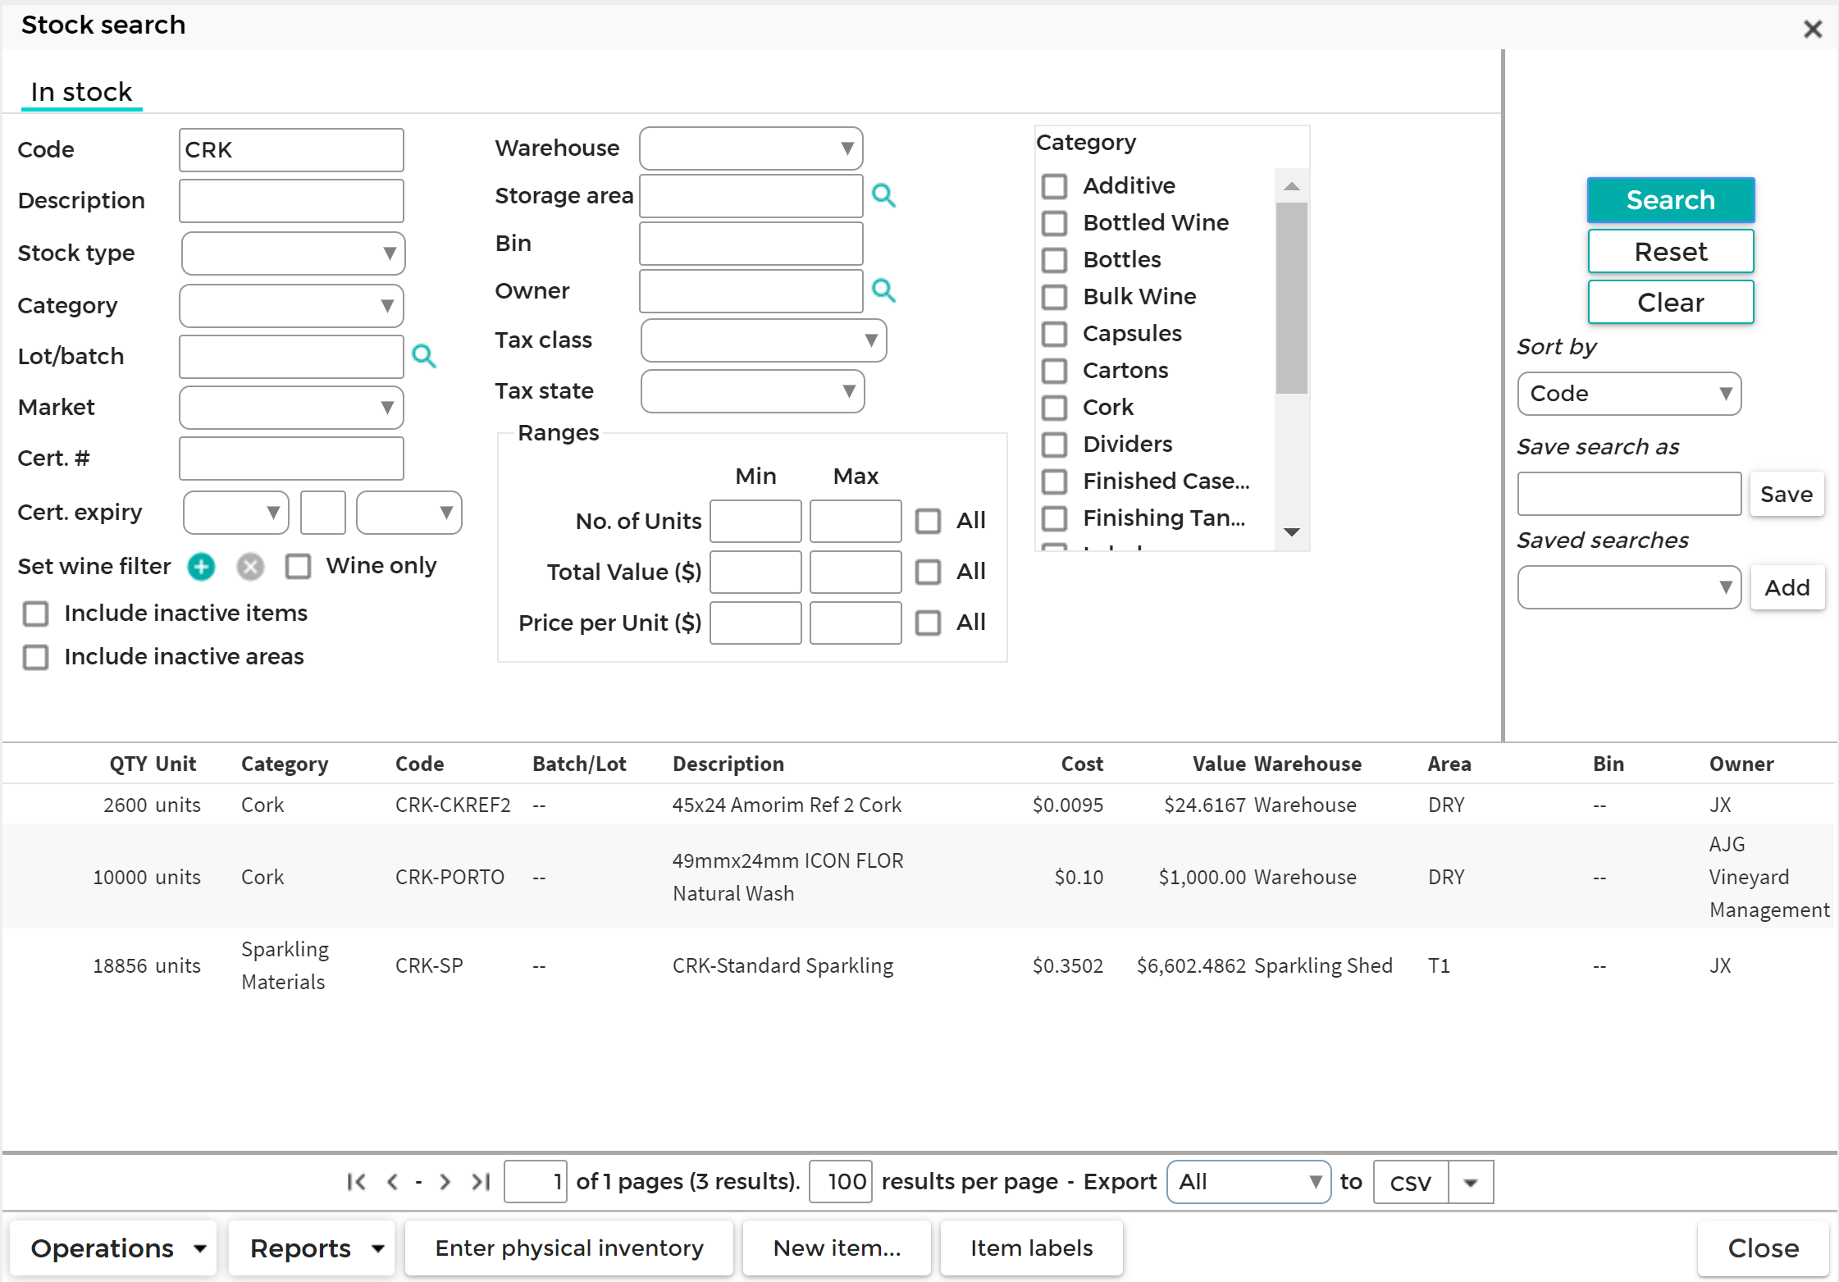Screen dimensions: 1839x1282
Task: Enable Include inactive items
Action: click(x=35, y=614)
